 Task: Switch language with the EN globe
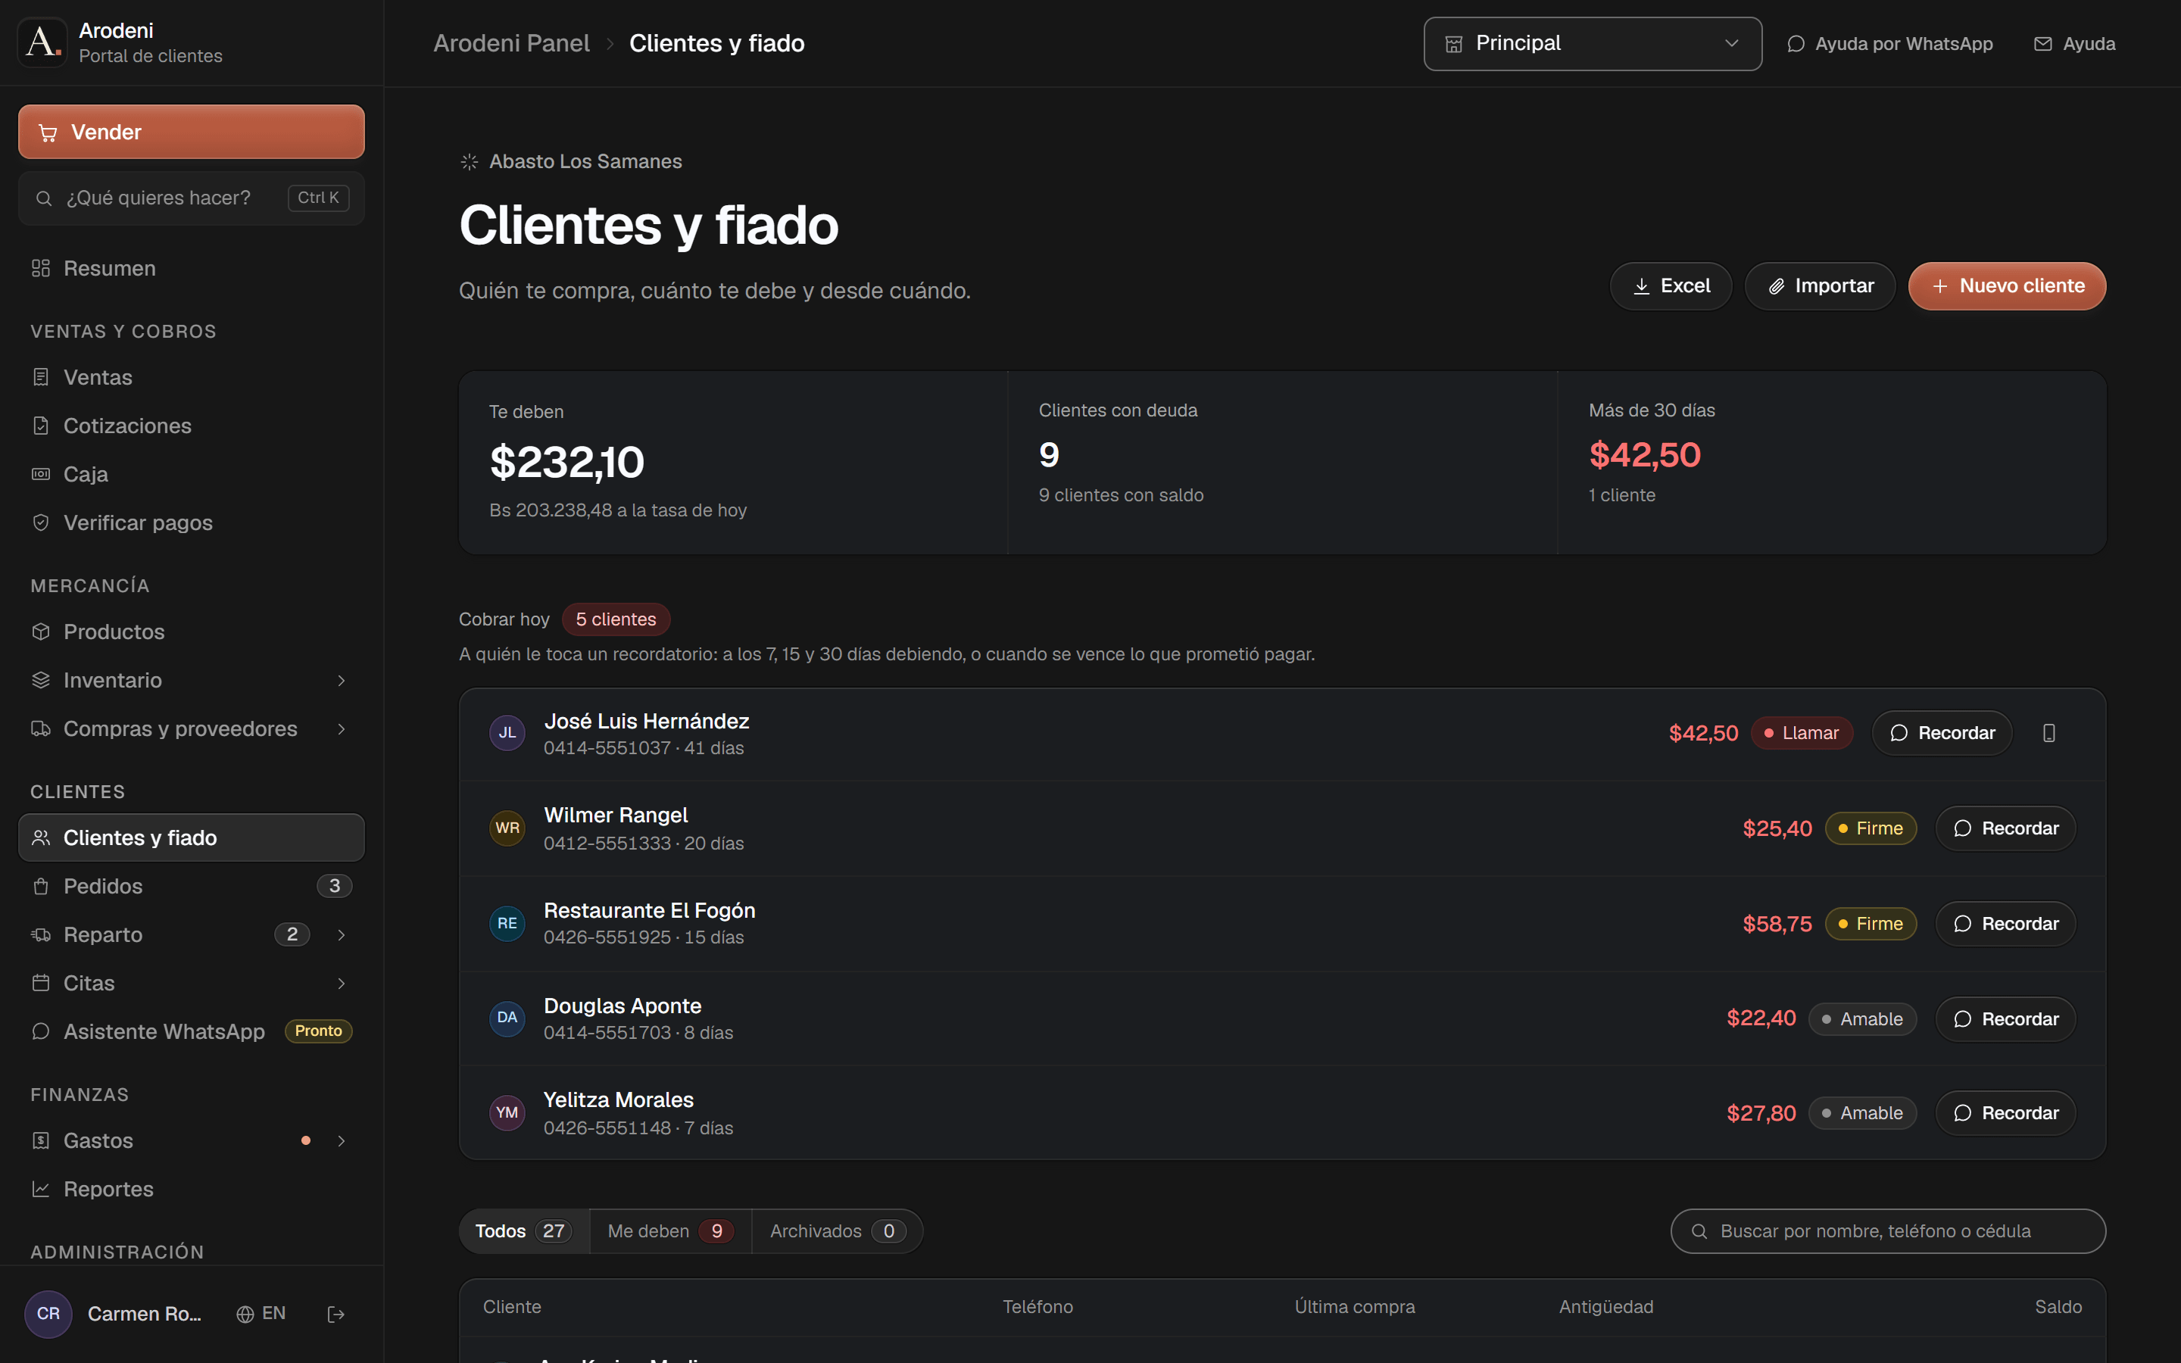(x=261, y=1314)
